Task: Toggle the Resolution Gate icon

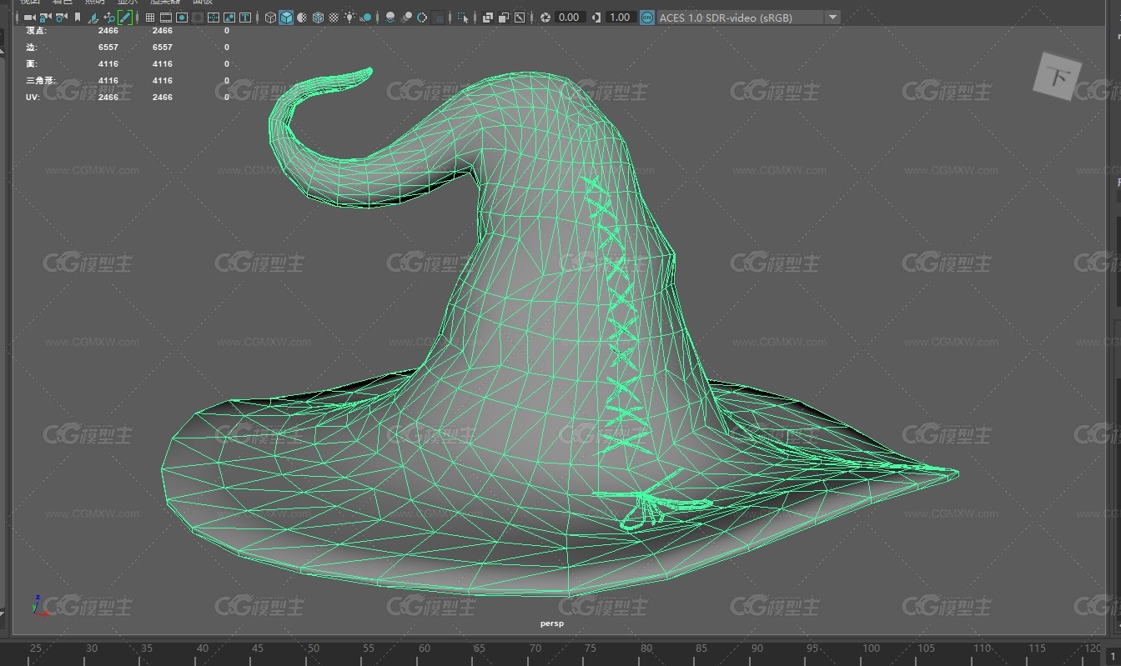Action: [181, 17]
